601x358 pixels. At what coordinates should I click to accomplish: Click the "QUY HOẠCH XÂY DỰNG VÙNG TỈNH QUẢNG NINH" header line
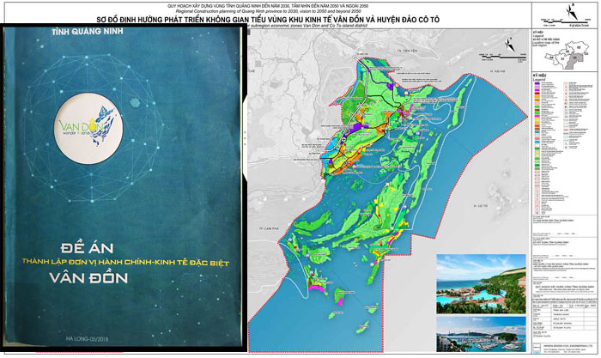[268, 6]
